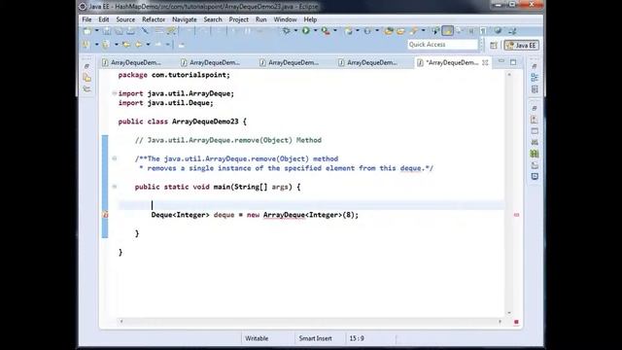The image size is (622, 350).
Task: Toggle Mark Occurrences highlighted button
Action: tap(447, 30)
